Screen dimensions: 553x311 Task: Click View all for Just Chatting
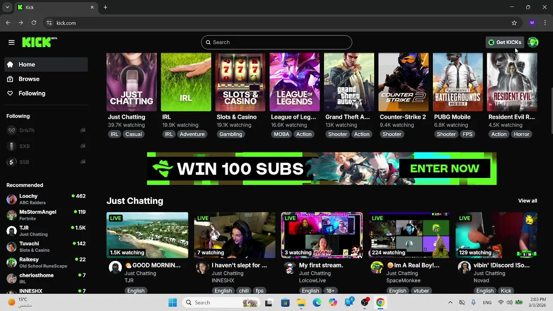pos(528,201)
